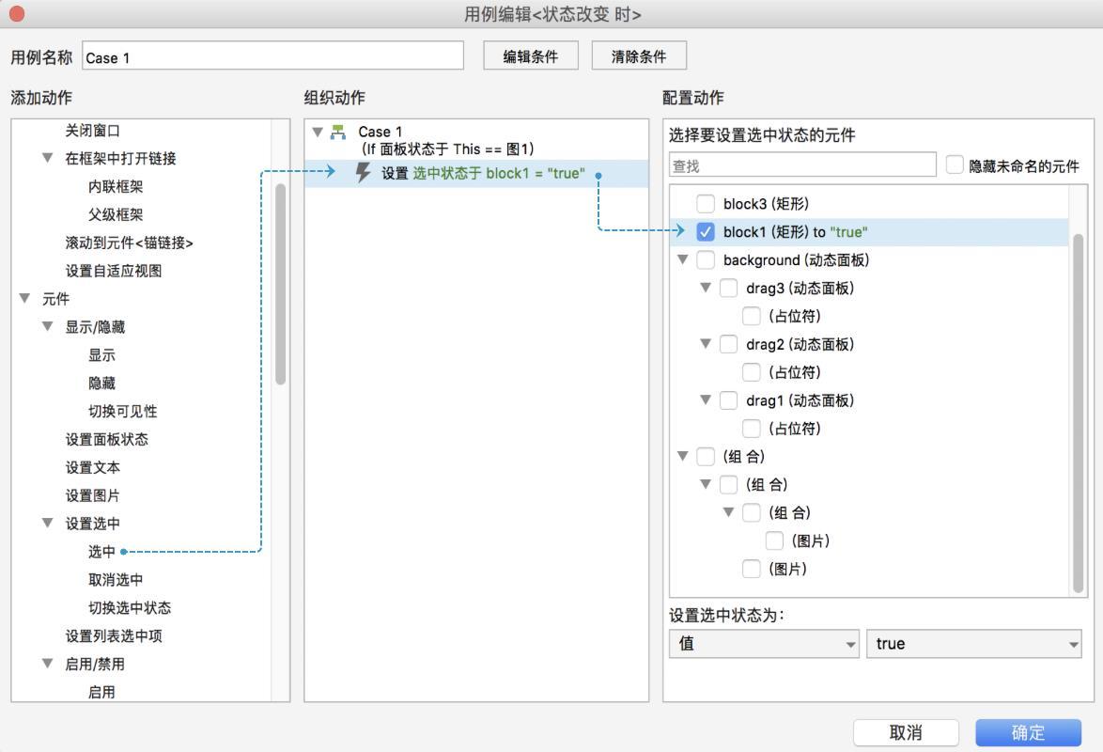Select the 设置面板状态 action

click(x=106, y=439)
